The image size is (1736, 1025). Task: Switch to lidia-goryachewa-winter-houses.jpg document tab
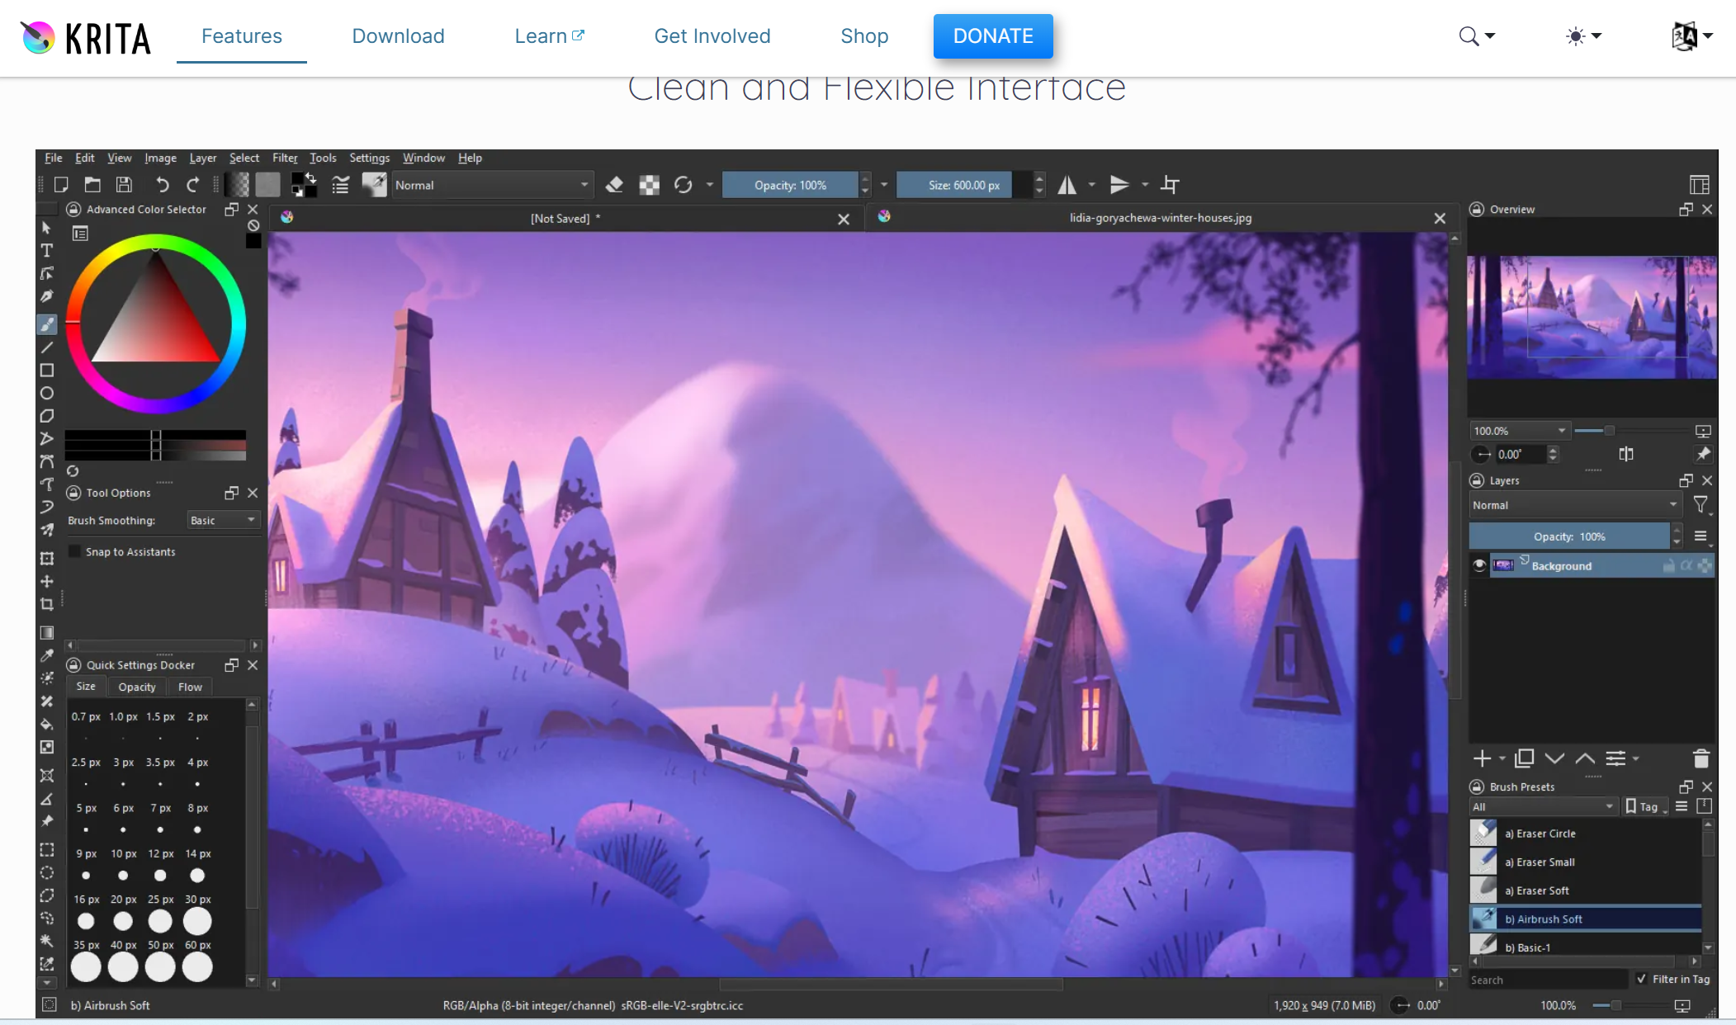[1161, 218]
